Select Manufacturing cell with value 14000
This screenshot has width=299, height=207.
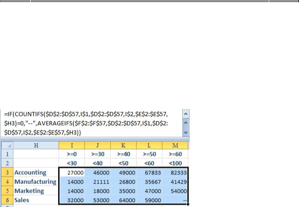(x=72, y=182)
